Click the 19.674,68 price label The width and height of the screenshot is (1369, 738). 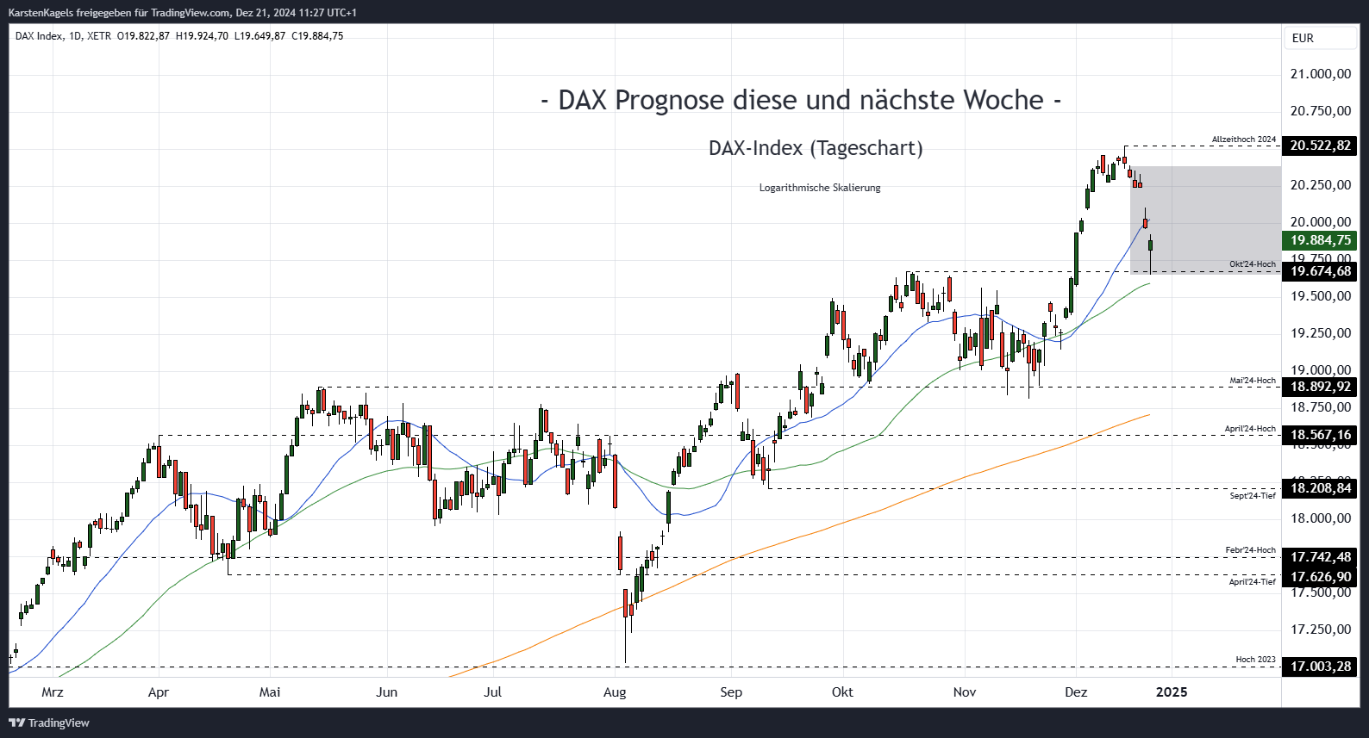coord(1320,271)
